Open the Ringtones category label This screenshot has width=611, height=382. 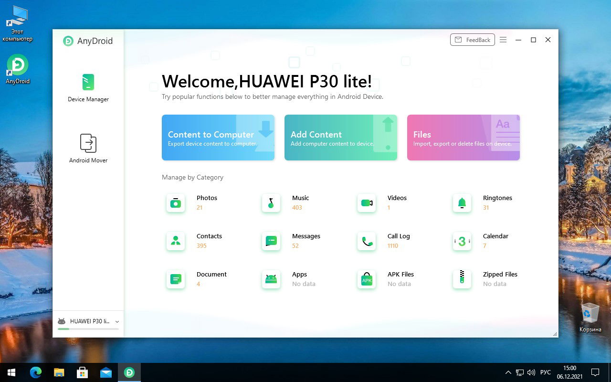[x=497, y=198]
